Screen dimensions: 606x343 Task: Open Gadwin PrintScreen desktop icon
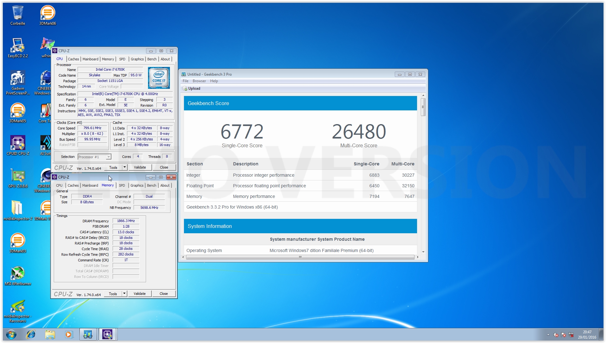point(18,83)
